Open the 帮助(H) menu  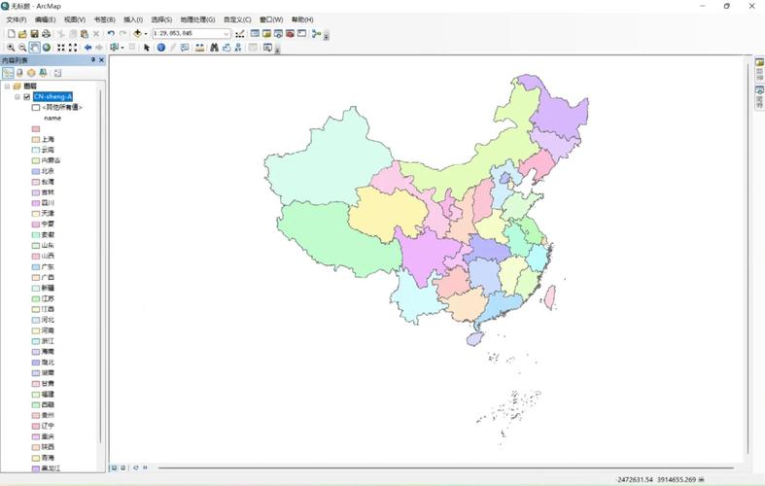302,19
